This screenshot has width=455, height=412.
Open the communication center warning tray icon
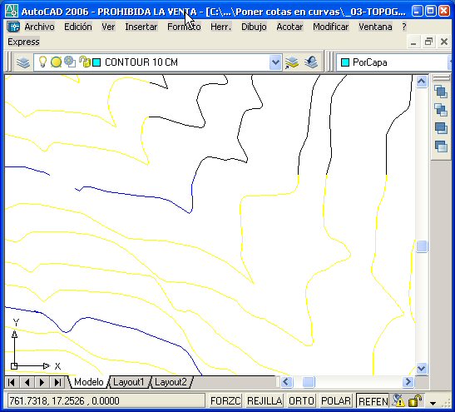pos(398,400)
